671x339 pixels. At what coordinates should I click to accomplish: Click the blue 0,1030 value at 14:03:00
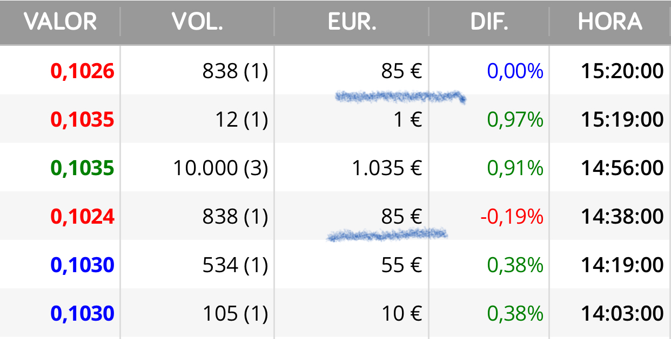(x=83, y=314)
